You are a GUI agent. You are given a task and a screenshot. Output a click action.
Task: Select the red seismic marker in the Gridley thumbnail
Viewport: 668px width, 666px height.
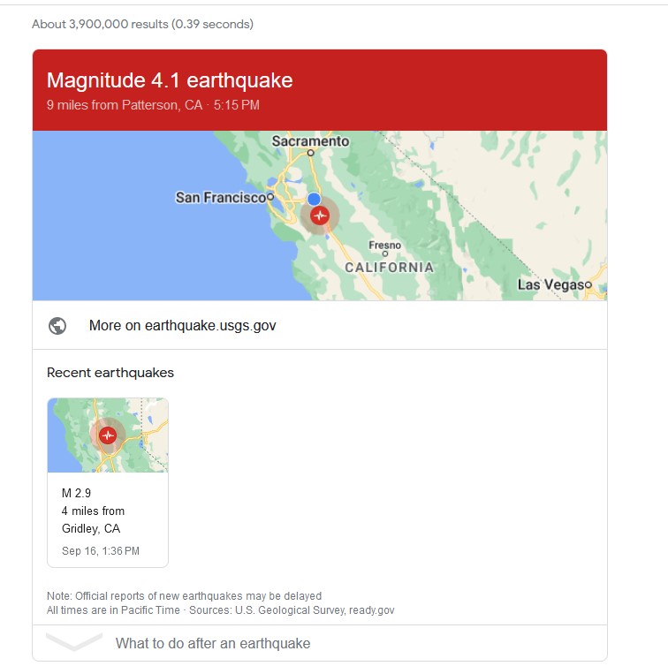108,435
